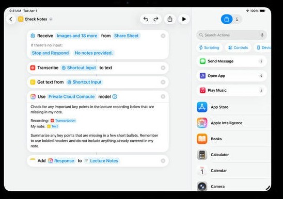Select the Text variable token in the prompt
The image size is (283, 199).
[x=53, y=126]
